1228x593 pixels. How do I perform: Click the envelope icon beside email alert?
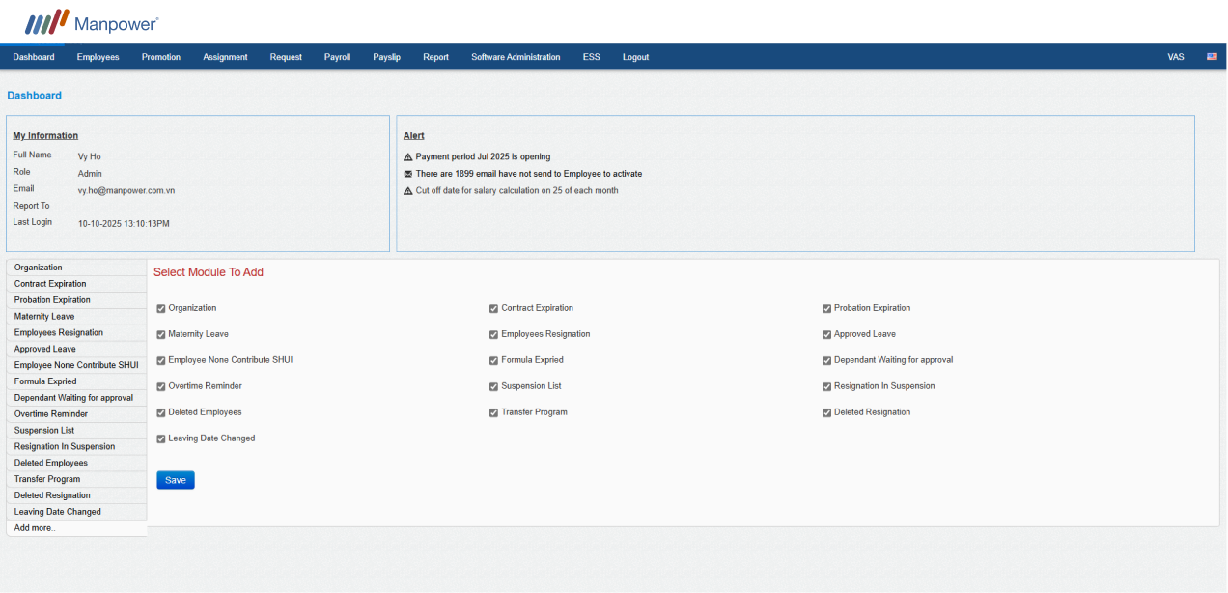[407, 174]
